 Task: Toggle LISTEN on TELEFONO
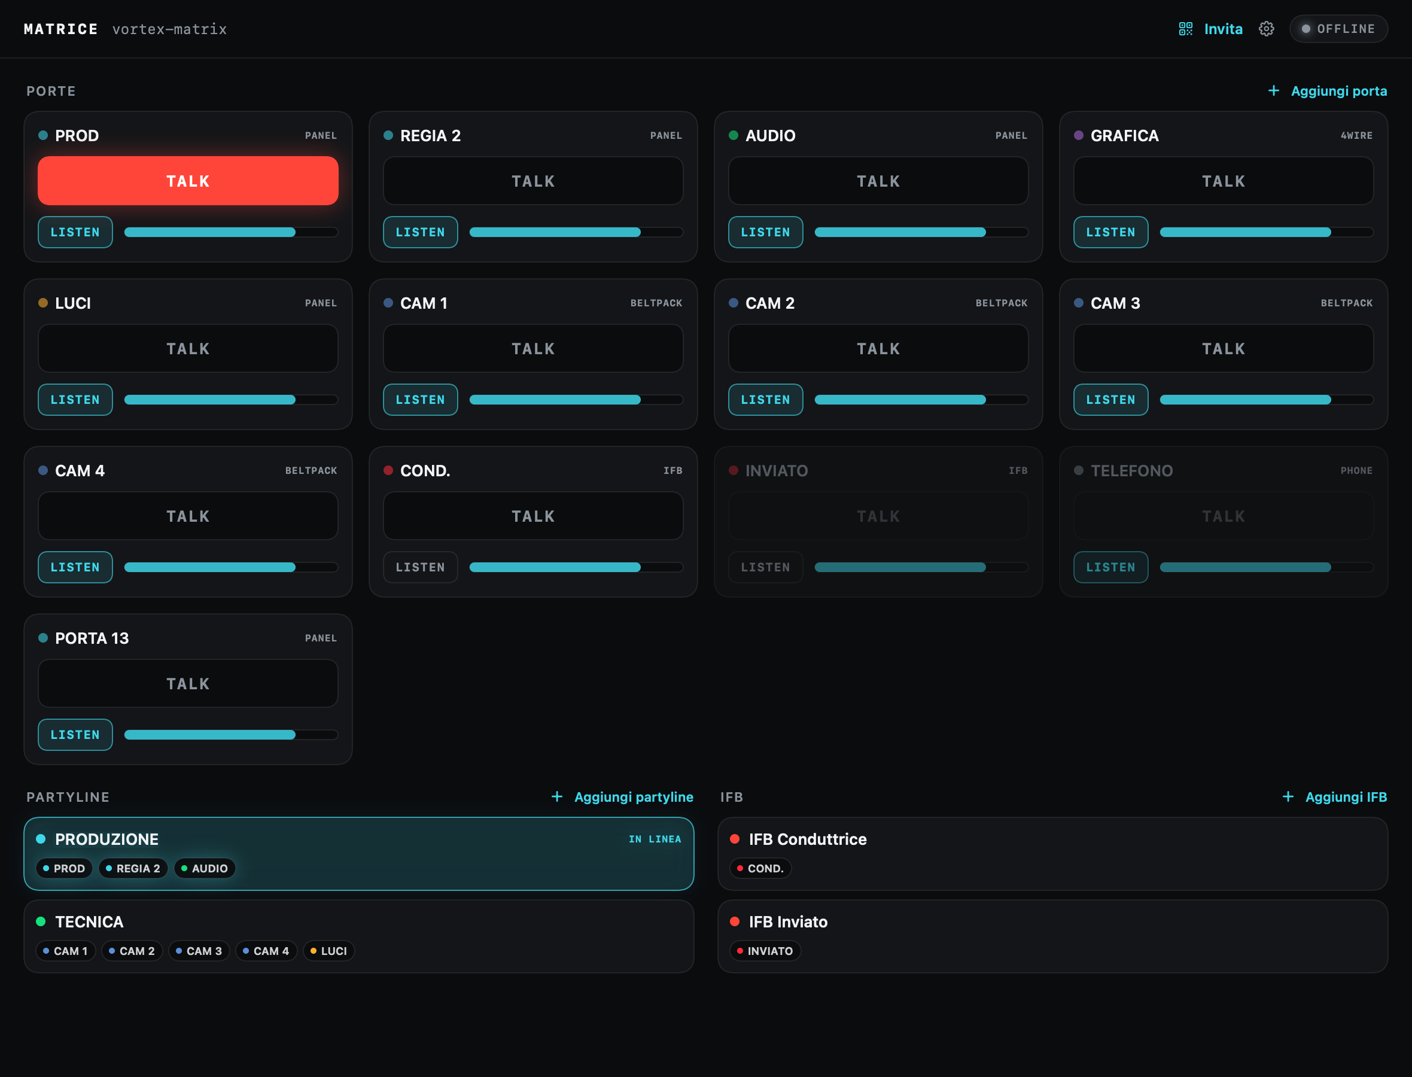coord(1110,567)
